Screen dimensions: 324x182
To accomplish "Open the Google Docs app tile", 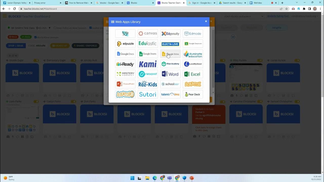I will pos(125,54).
